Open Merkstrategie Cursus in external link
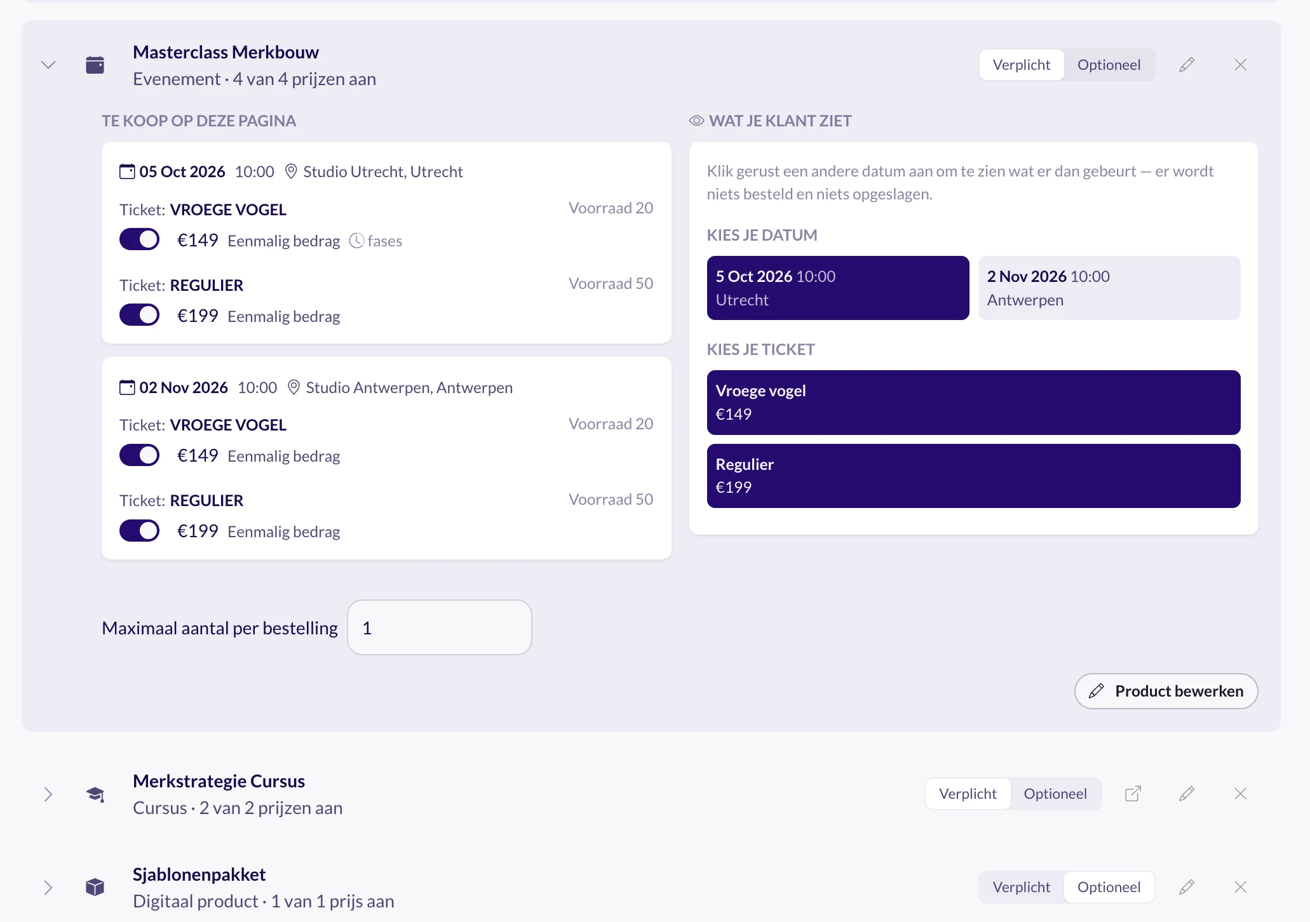The height and width of the screenshot is (922, 1310). pos(1133,794)
